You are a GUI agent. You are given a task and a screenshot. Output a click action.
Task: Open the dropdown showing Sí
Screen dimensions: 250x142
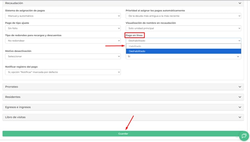pos(184,57)
